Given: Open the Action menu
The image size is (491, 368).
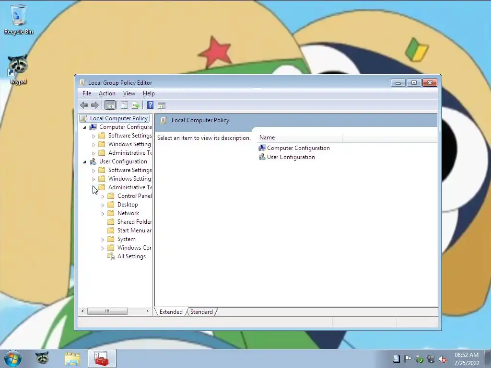Looking at the screenshot, I should click(x=107, y=93).
